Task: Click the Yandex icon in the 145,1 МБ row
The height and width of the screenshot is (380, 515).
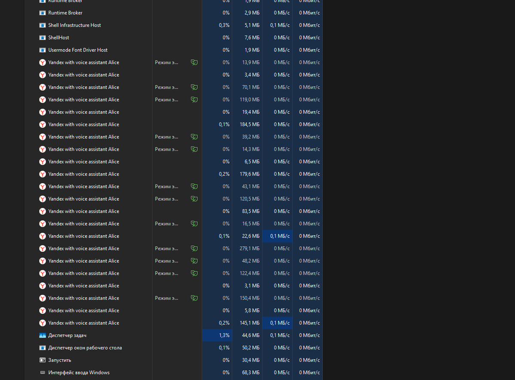Action: click(42, 323)
